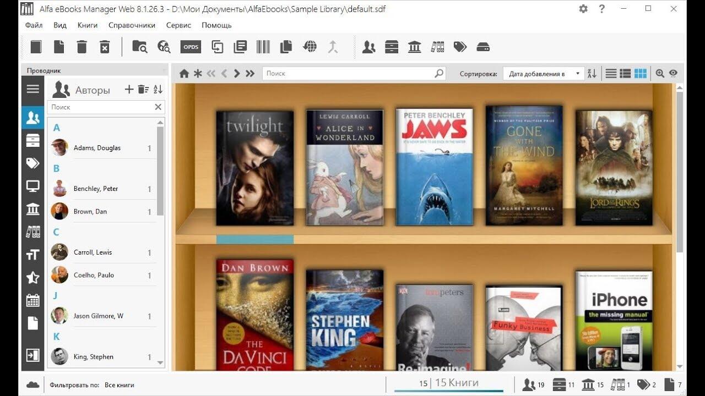Select the Jaws book cover
The height and width of the screenshot is (396, 705).
pos(434,167)
